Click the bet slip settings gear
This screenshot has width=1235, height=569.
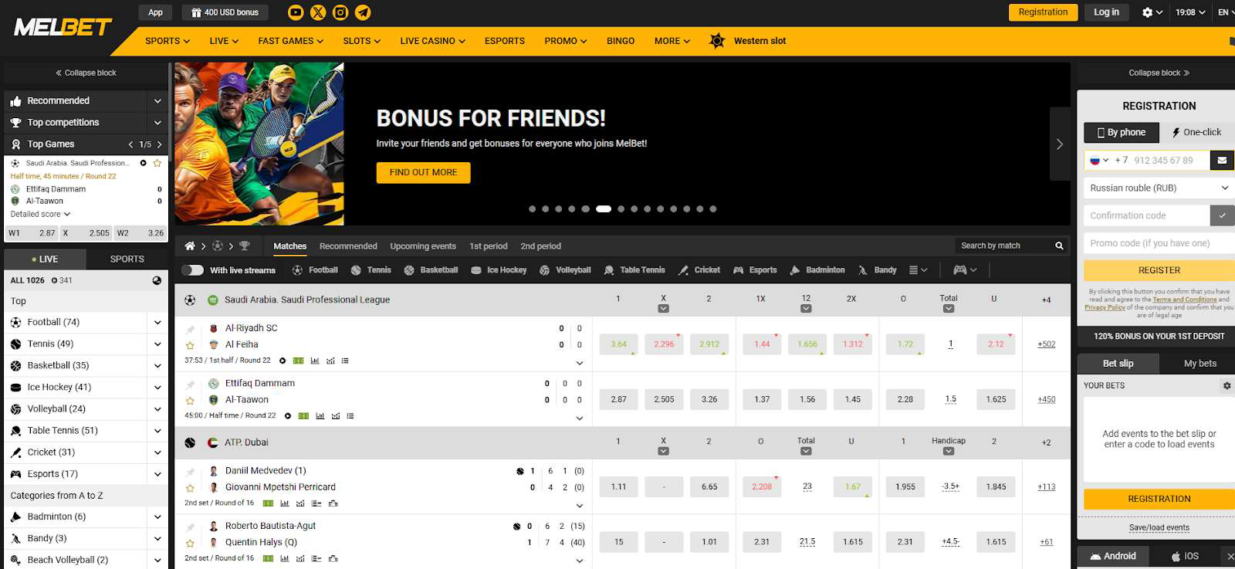pyautogui.click(x=1227, y=385)
